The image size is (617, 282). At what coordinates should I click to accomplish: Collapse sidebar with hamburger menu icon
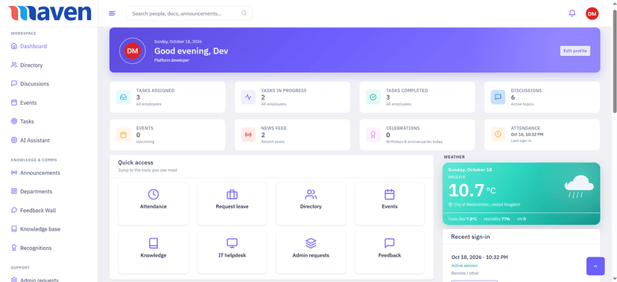point(112,13)
